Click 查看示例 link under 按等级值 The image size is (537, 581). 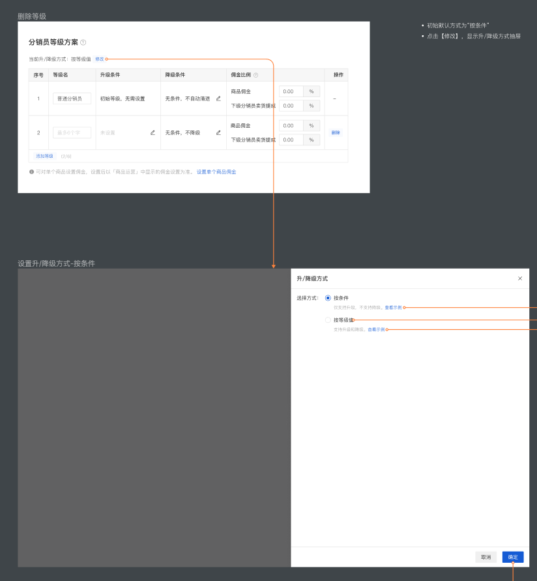[x=376, y=329]
